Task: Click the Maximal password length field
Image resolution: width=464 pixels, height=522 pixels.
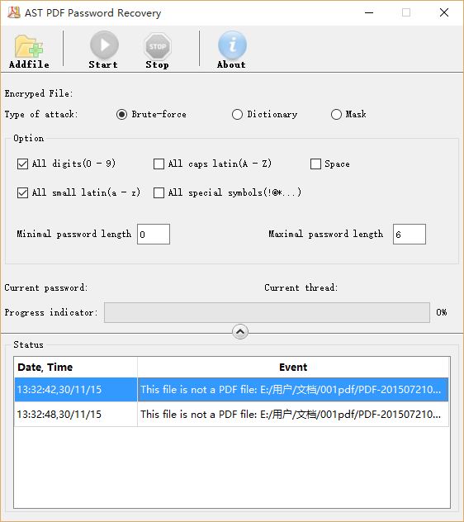Action: pyautogui.click(x=410, y=234)
